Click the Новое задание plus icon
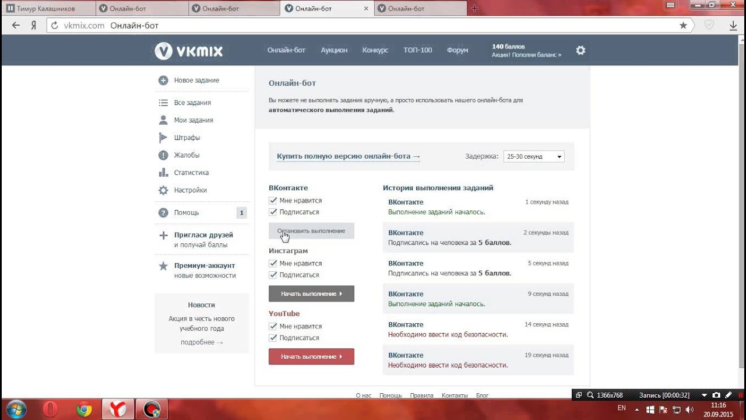Image resolution: width=746 pixels, height=420 pixels. pyautogui.click(x=163, y=80)
